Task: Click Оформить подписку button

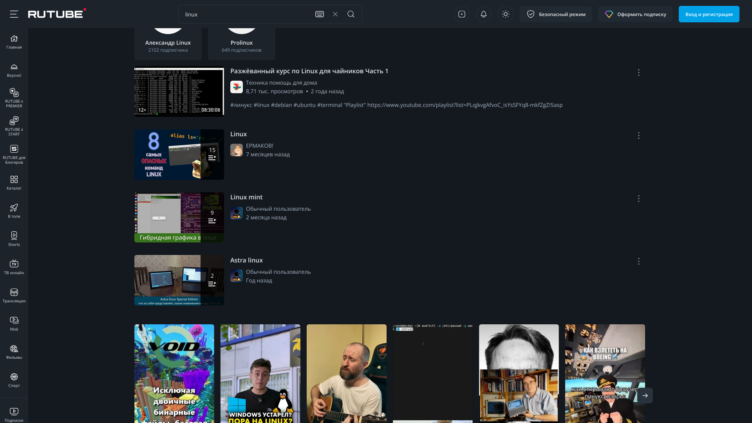Action: [635, 14]
